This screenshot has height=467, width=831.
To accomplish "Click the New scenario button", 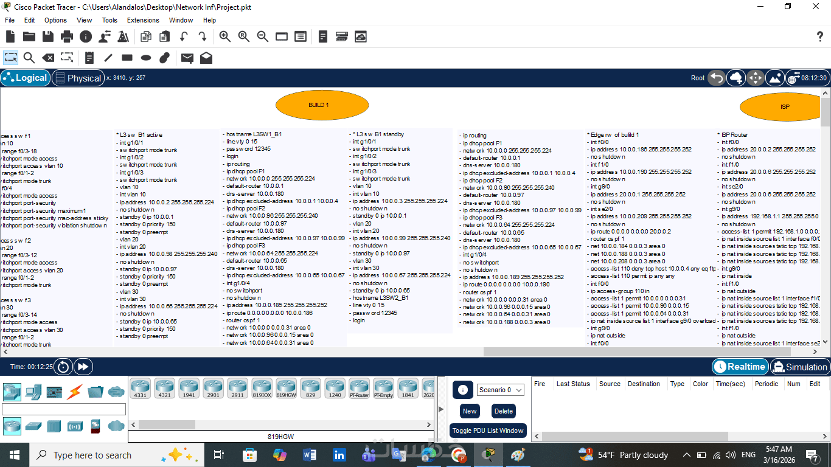I will [x=470, y=411].
